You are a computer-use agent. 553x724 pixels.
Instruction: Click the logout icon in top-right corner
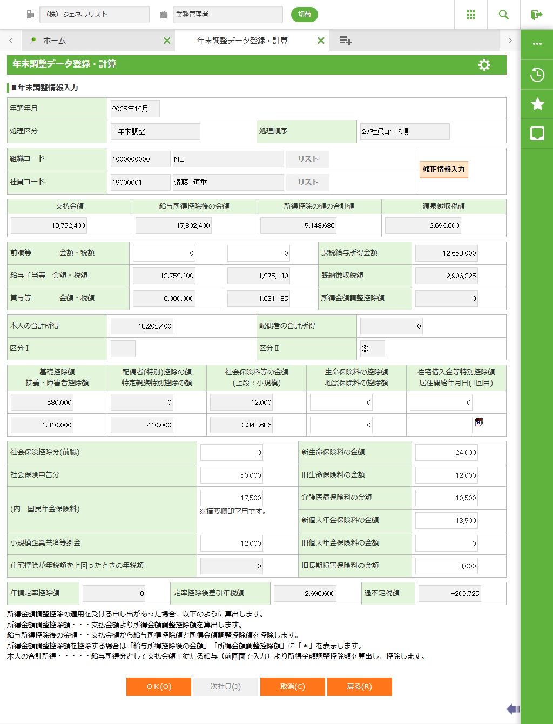[x=536, y=15]
